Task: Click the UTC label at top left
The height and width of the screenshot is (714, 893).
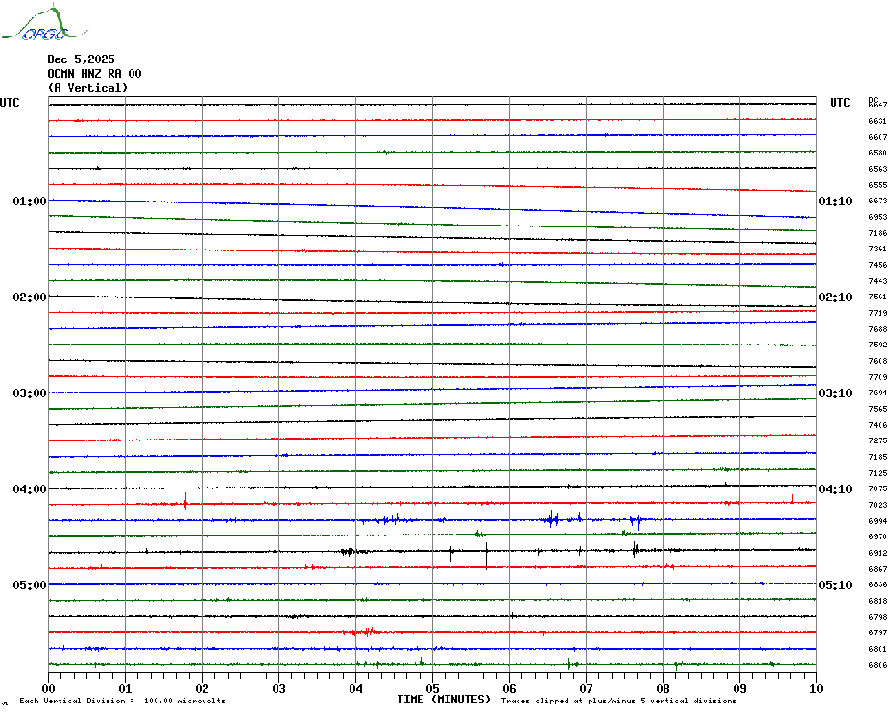Action: point(10,104)
